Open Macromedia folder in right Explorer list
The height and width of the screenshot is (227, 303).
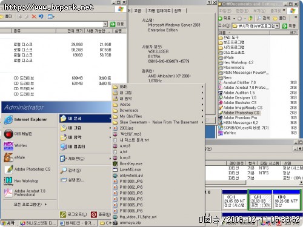(231, 68)
